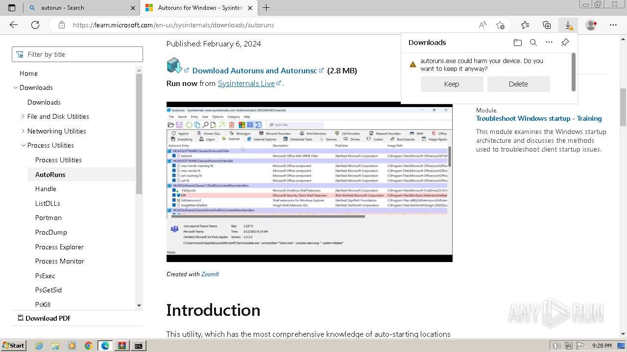Click the Downloads panel scrollbar
The height and width of the screenshot is (352, 627).
[574, 72]
